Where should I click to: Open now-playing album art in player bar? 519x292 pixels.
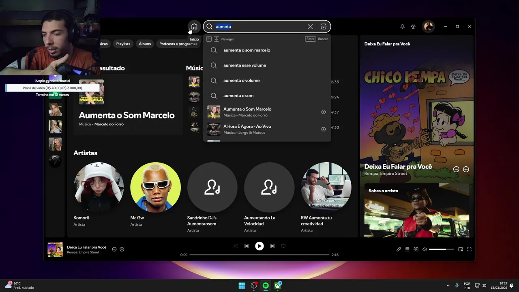55,249
